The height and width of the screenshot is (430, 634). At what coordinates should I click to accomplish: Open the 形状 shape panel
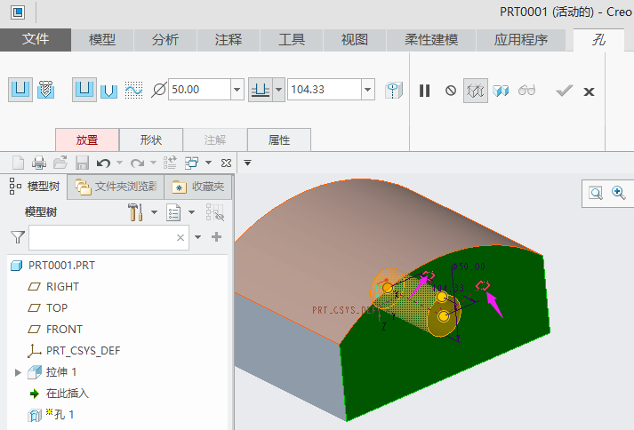click(x=151, y=139)
